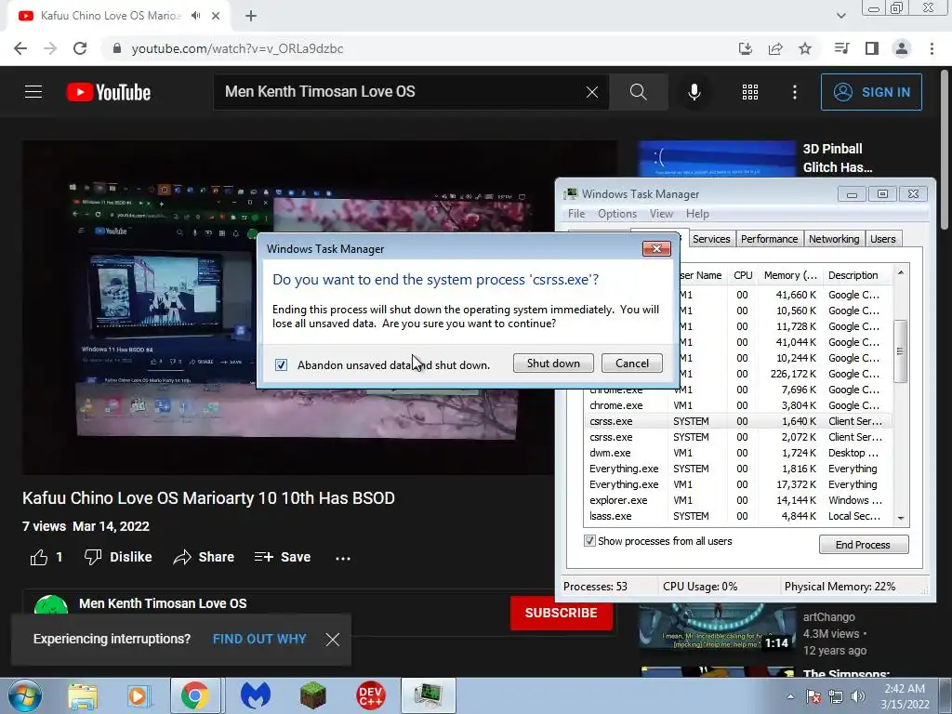Screen dimensions: 952x714
Task: Open the Chrome profile avatar
Action: [x=902, y=48]
